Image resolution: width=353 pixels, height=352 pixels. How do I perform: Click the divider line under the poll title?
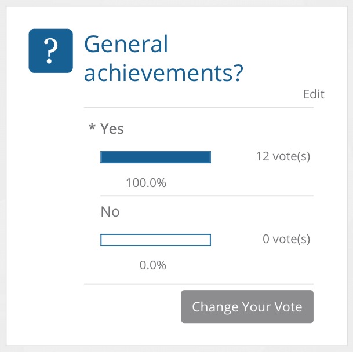click(199, 108)
